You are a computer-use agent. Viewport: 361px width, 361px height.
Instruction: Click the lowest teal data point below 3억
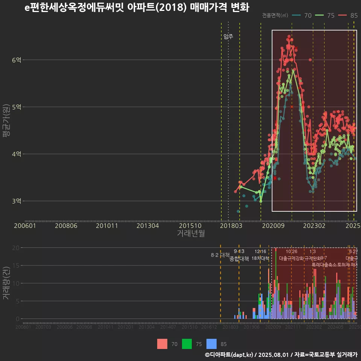click(238, 211)
